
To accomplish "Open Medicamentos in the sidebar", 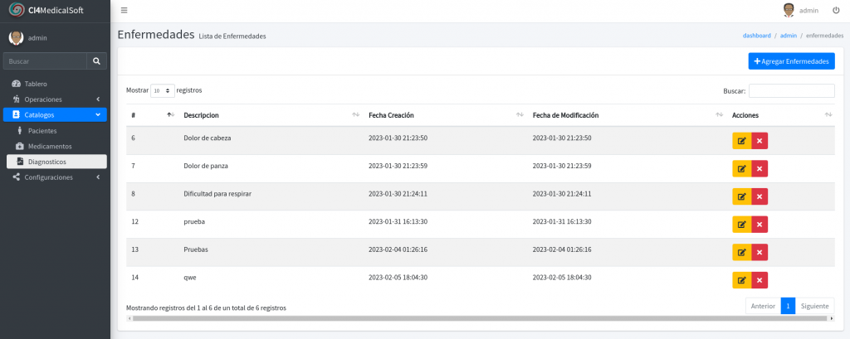I will (49, 146).
